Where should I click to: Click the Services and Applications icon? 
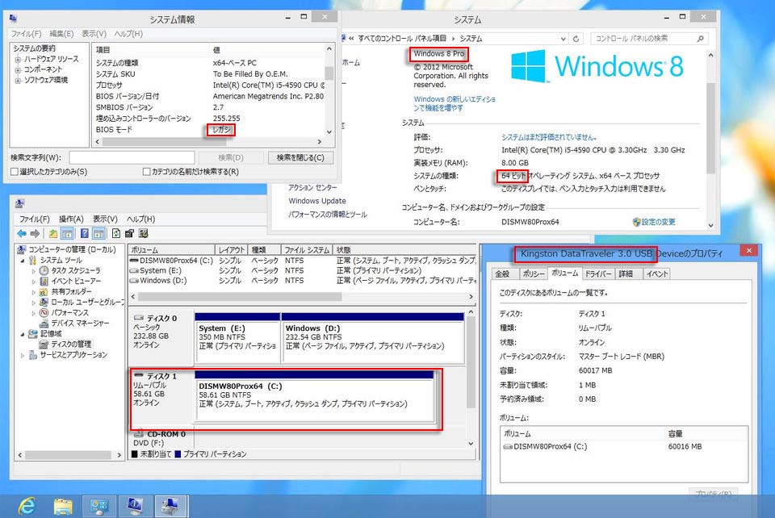(x=32, y=355)
